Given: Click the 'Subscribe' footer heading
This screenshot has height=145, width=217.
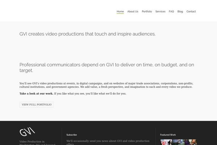Looking at the screenshot, I should pyautogui.click(x=72, y=135).
